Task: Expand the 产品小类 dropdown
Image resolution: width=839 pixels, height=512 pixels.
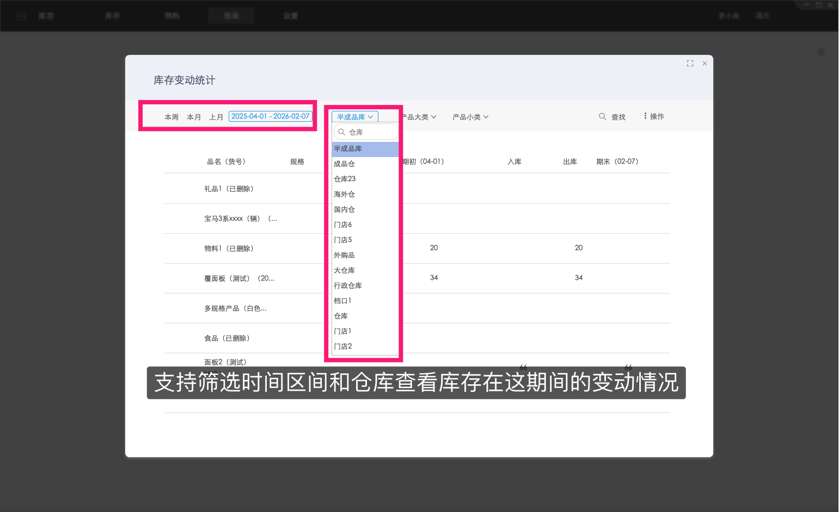Action: [x=470, y=117]
